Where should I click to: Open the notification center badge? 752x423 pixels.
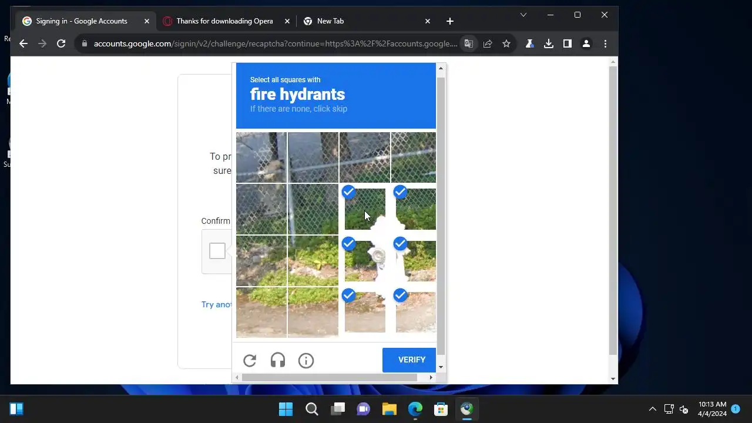(736, 408)
